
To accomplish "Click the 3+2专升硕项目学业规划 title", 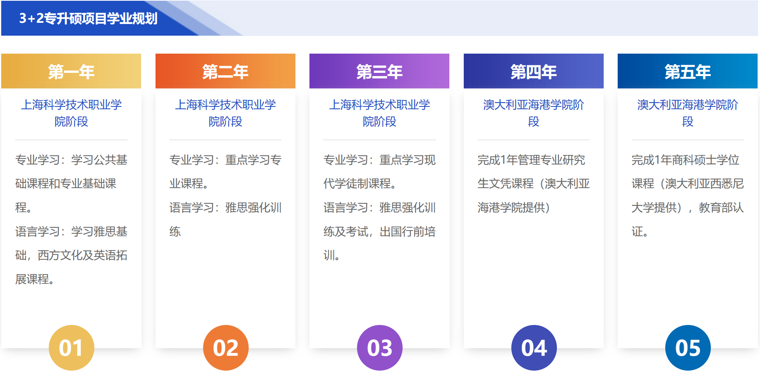I will pos(88,18).
